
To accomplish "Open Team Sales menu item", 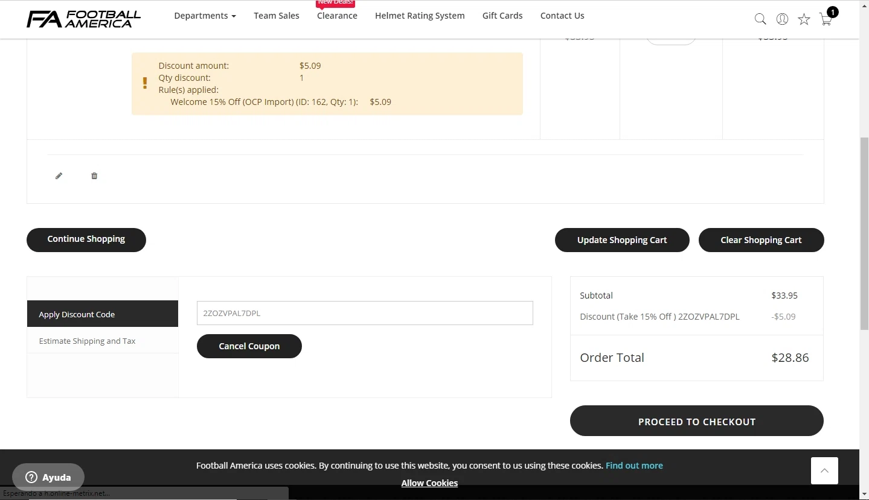I will (x=277, y=16).
